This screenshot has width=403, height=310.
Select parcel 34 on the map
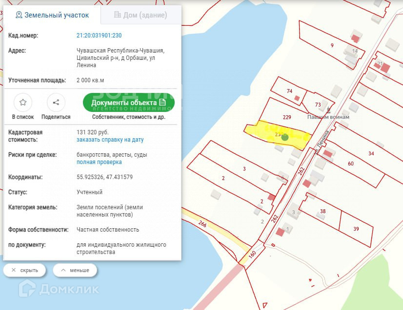tap(371, 153)
